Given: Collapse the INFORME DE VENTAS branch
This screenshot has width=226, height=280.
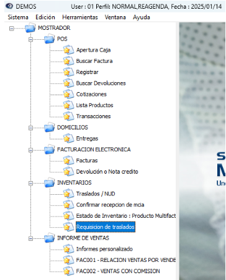Looking at the screenshot, I should [x=30, y=238].
